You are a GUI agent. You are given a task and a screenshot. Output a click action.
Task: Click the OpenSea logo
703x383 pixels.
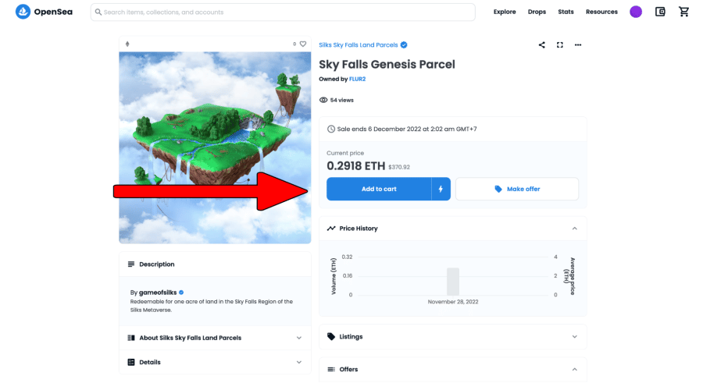tap(44, 12)
